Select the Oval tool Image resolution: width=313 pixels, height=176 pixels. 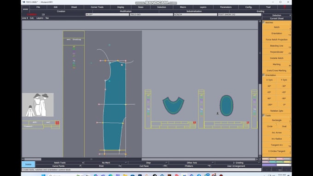[284, 126]
